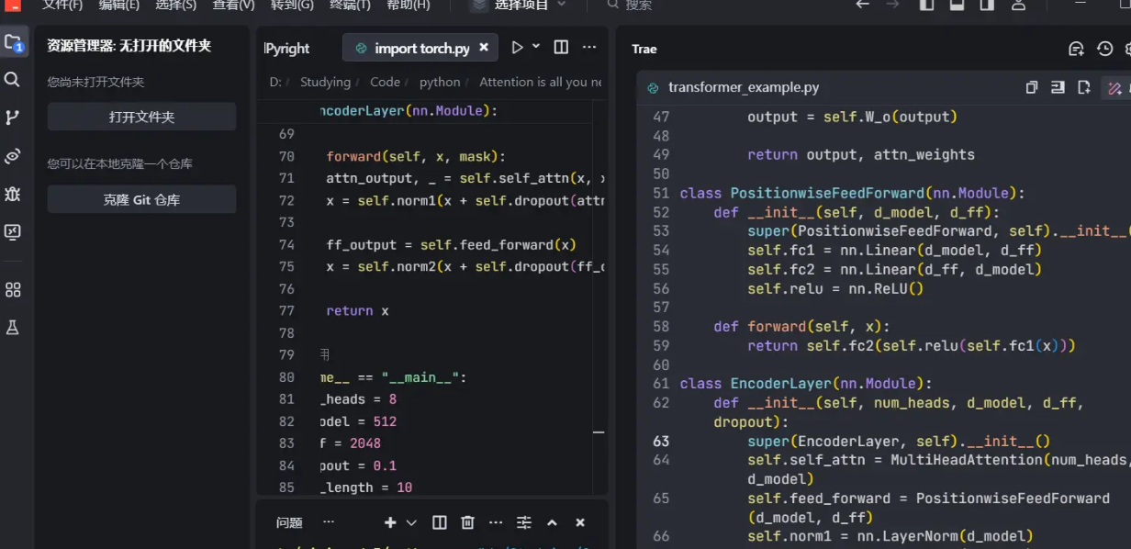Split the editor to the right
The width and height of the screenshot is (1131, 549).
[x=561, y=48]
